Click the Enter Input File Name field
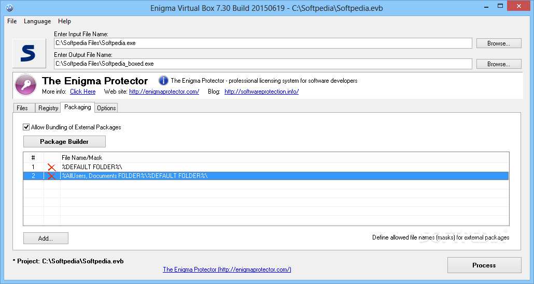Image resolution: width=534 pixels, height=284 pixels. click(x=263, y=43)
